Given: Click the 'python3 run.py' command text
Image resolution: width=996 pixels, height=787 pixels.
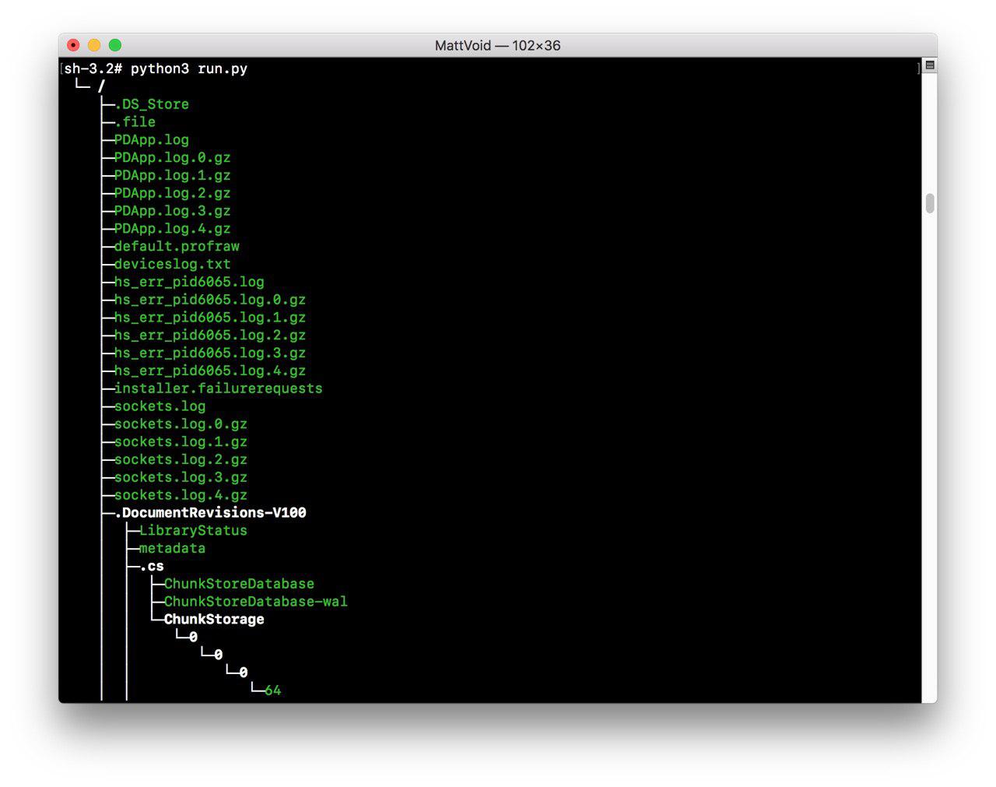Looking at the screenshot, I should coord(189,69).
